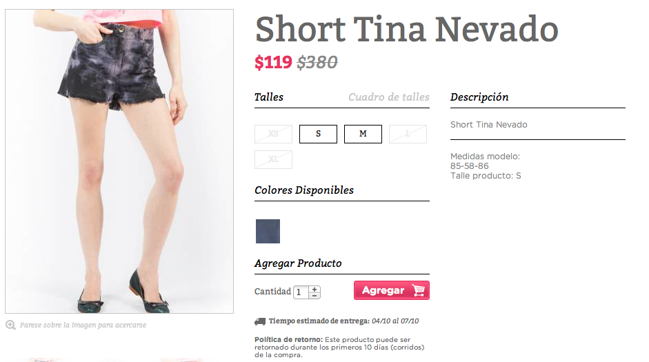This screenshot has height=362, width=649.
Task: Click the magnifier zoom icon below image
Action: pos(11,325)
